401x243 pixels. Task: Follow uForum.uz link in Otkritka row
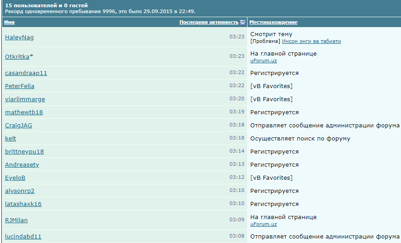point(263,61)
